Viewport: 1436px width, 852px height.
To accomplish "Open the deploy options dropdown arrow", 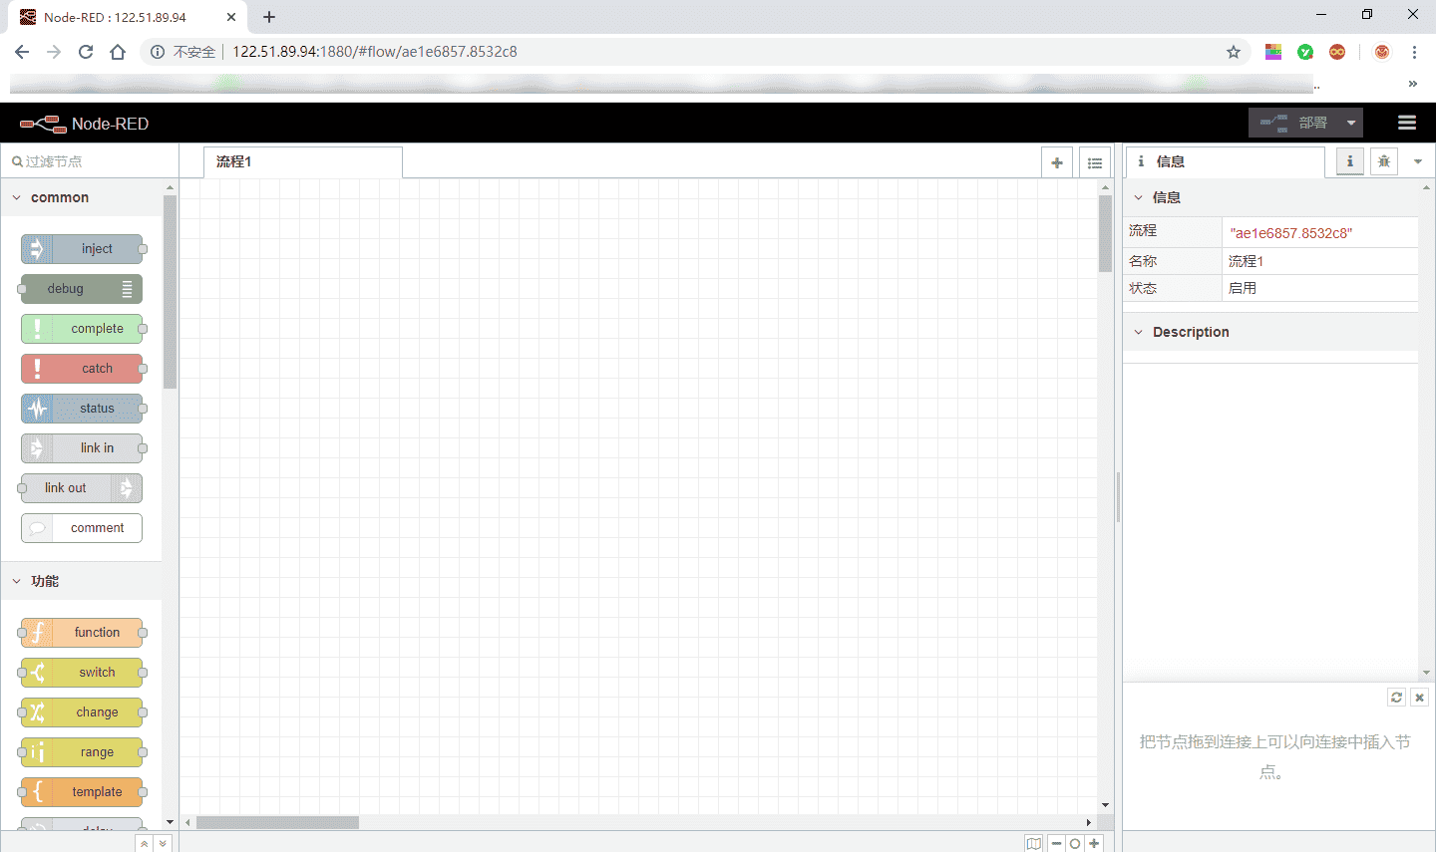I will coord(1351,123).
